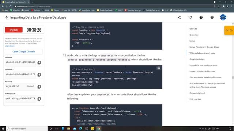
Task: Open Task View on the taskbar
Action: coord(57,128)
